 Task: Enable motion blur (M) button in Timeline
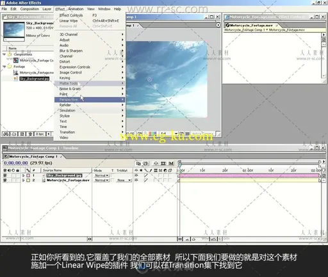point(171,163)
